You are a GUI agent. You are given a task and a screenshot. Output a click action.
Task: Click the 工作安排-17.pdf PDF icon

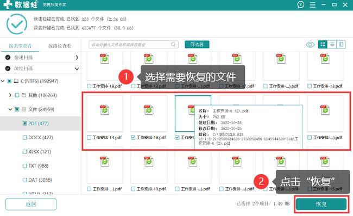[237, 58]
